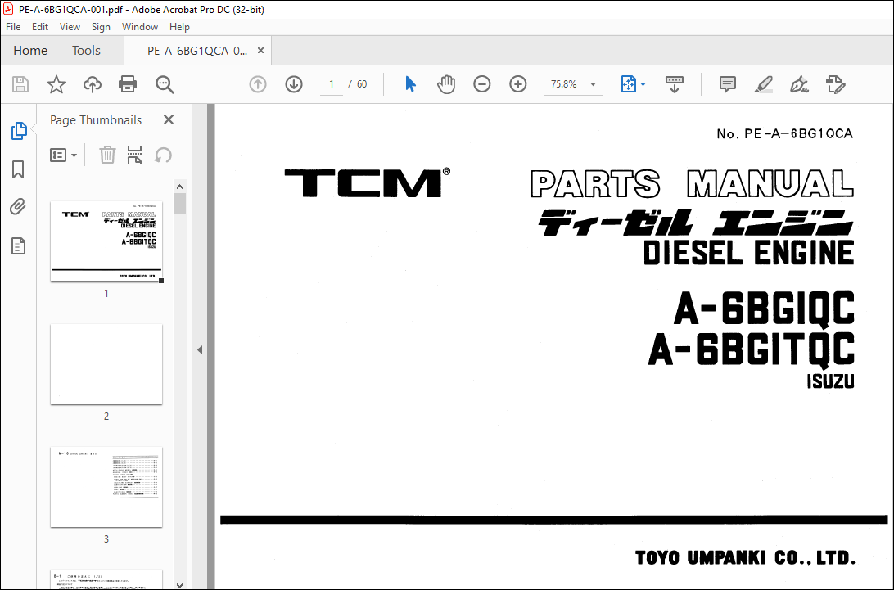Open thumbnails options dropdown menu
Viewport: 894px width, 590px height.
coord(63,155)
